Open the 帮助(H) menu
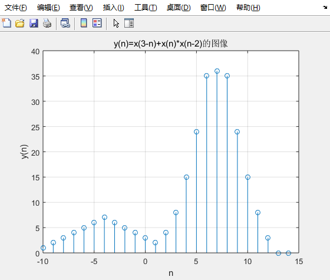The width and height of the screenshot is (330, 280). pos(248,8)
